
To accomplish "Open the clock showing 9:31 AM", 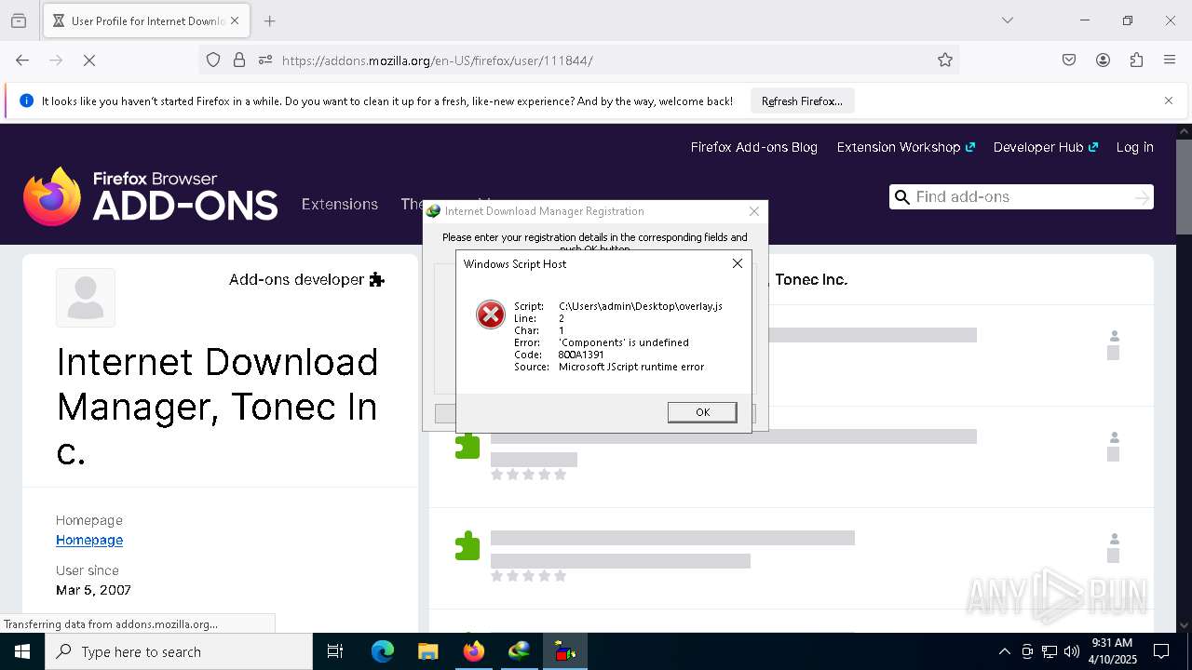I will [1111, 651].
